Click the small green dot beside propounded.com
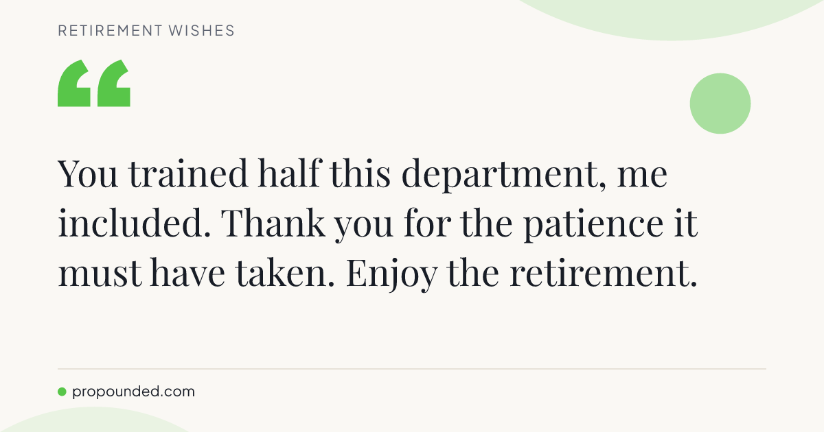 point(62,392)
